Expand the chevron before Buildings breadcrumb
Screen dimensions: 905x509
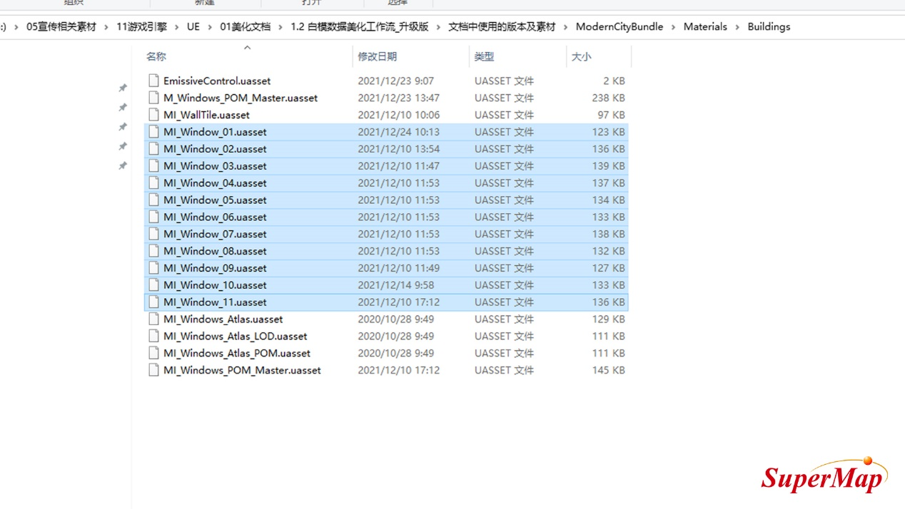(737, 27)
